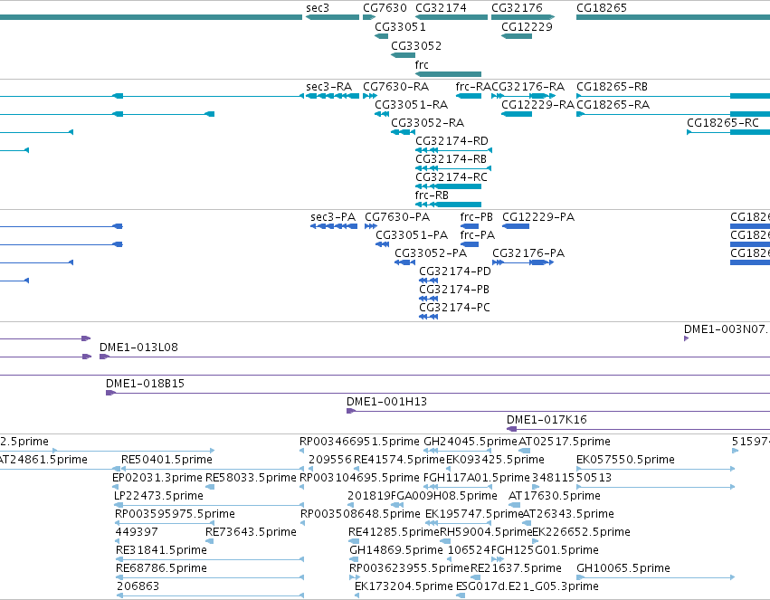Viewport: 770px width, 600px height.
Task: Click protein CG32174-PC
Action: (x=428, y=317)
